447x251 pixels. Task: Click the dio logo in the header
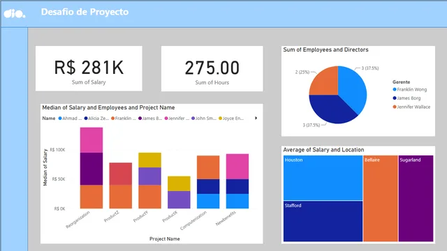point(14,13)
